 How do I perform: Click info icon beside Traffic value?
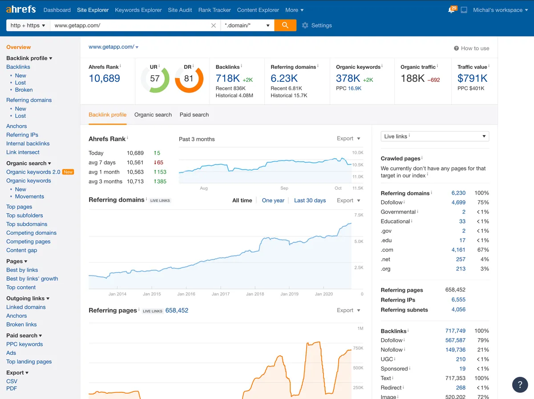[489, 66]
